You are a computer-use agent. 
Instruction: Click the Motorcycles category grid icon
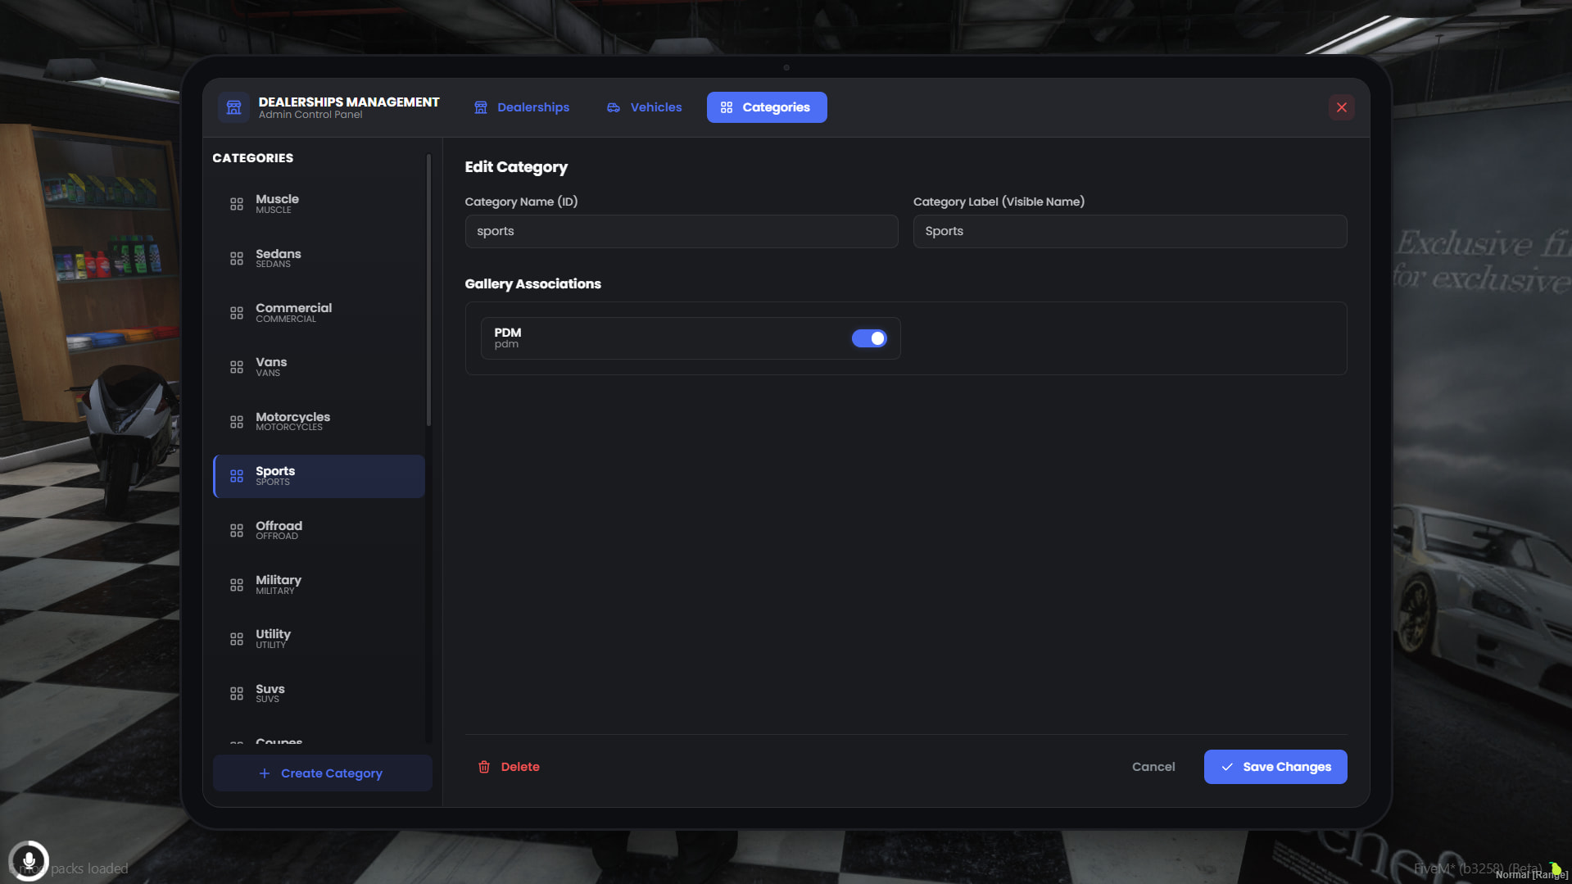click(237, 422)
